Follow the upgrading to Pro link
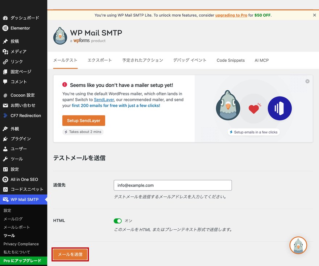This screenshot has width=319, height=266. pos(231,15)
